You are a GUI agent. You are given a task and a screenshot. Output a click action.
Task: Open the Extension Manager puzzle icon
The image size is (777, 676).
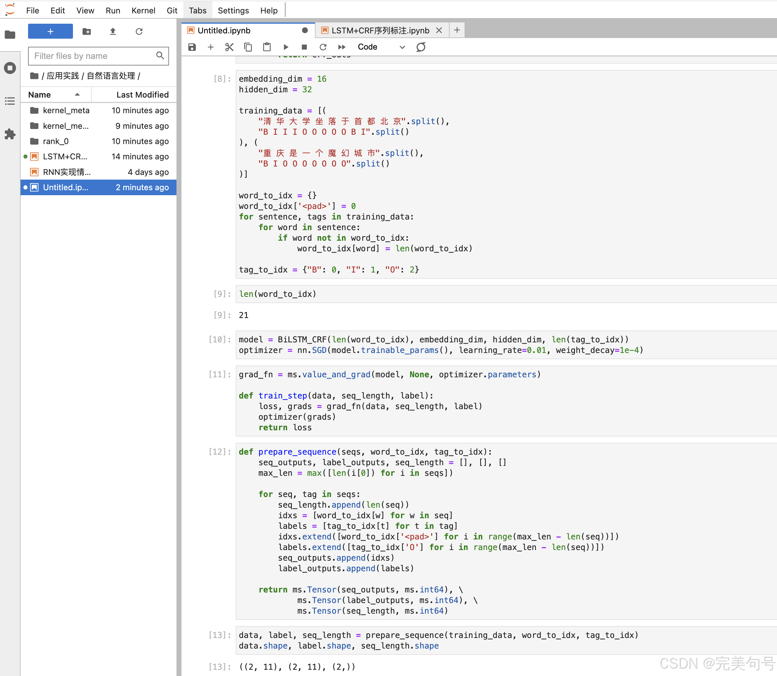point(10,134)
